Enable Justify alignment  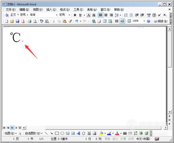coord(101,15)
